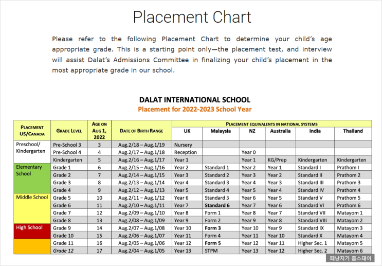Click the Year 0 cell in NZ column
The height and width of the screenshot is (266, 382).
pos(252,152)
